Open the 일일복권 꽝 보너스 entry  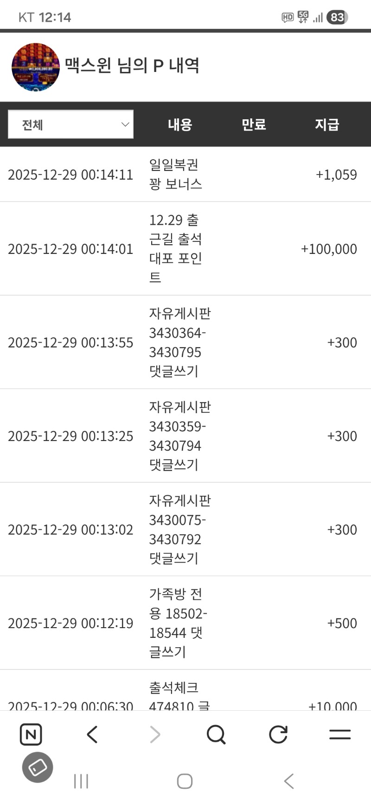pos(175,174)
